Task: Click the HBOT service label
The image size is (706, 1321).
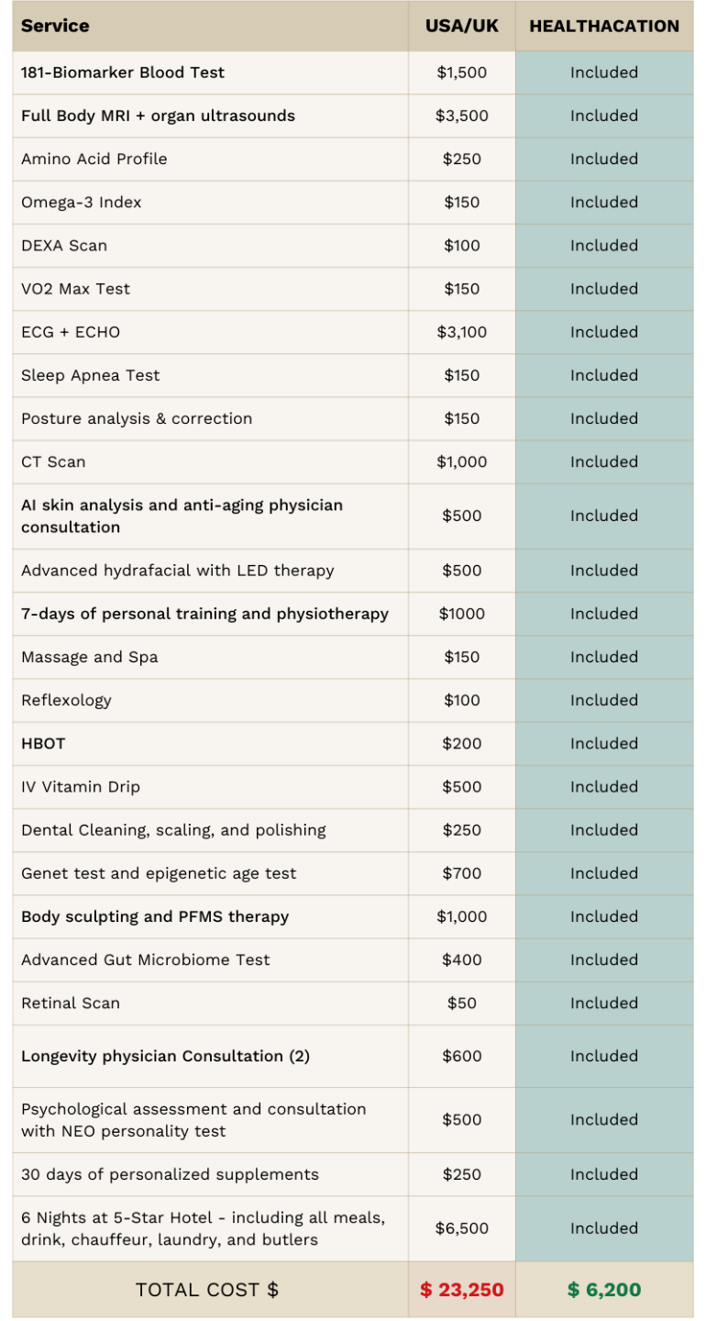Action: [x=43, y=743]
